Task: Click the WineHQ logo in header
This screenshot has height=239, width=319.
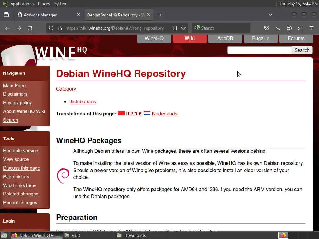Action: pos(61,53)
